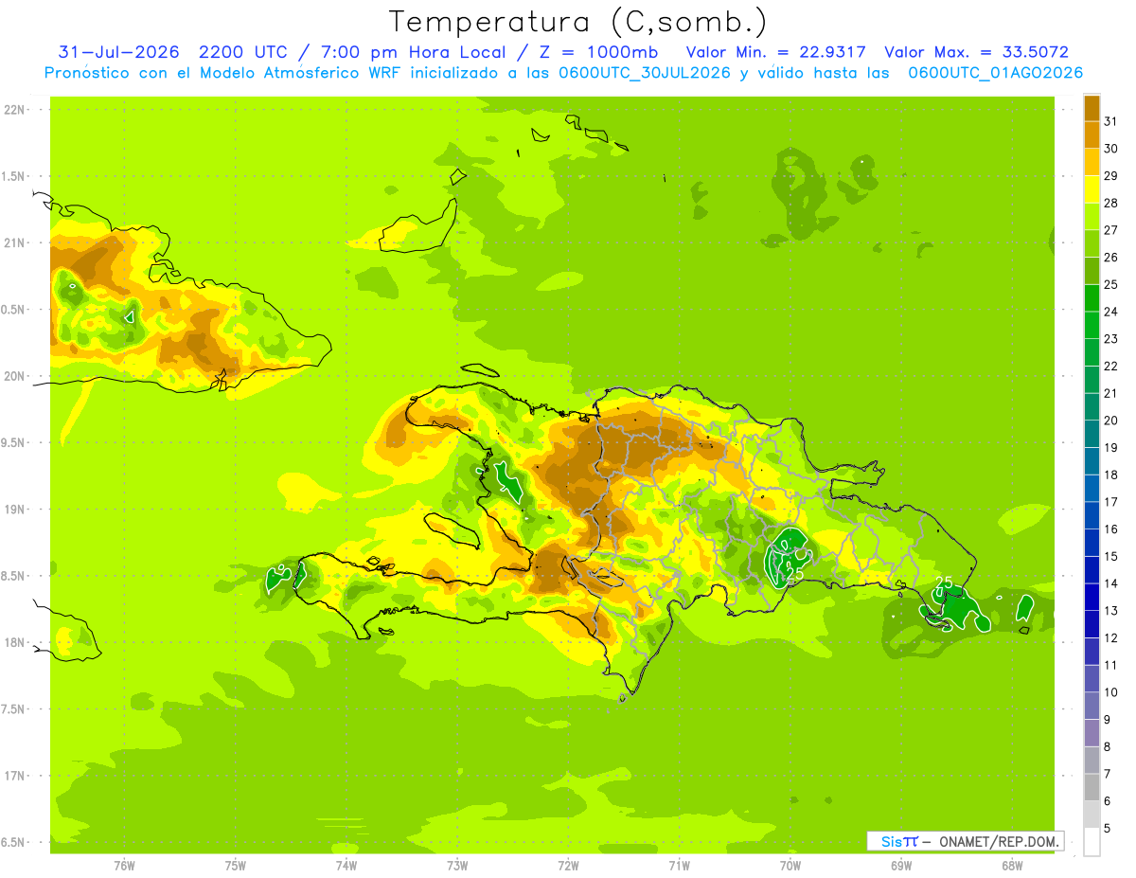Click the legend value "8" on color scale
1136x878 pixels.
pyautogui.click(x=1108, y=747)
